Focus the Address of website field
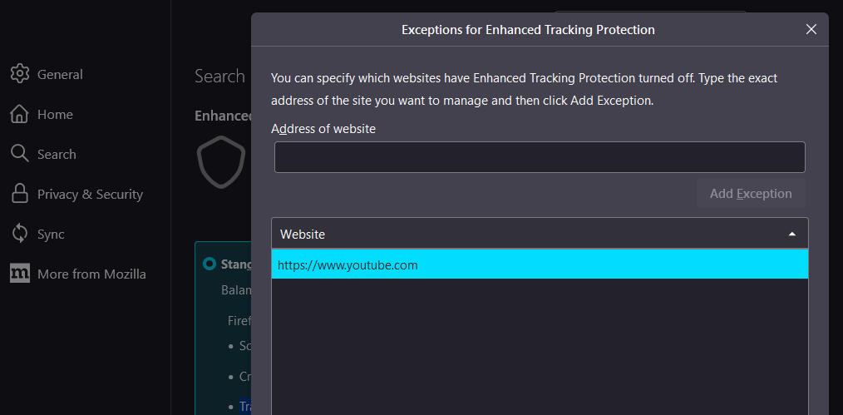 pos(540,157)
